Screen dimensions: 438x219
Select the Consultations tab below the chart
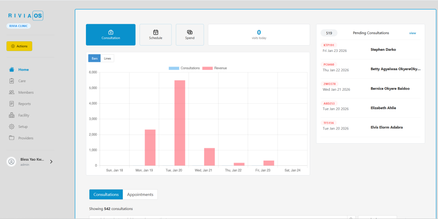(x=106, y=194)
